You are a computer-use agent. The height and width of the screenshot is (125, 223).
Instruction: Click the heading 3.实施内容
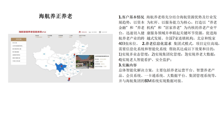click(128, 65)
